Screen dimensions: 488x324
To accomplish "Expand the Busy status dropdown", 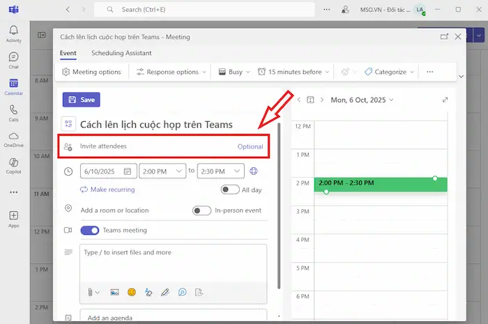I will [x=234, y=72].
